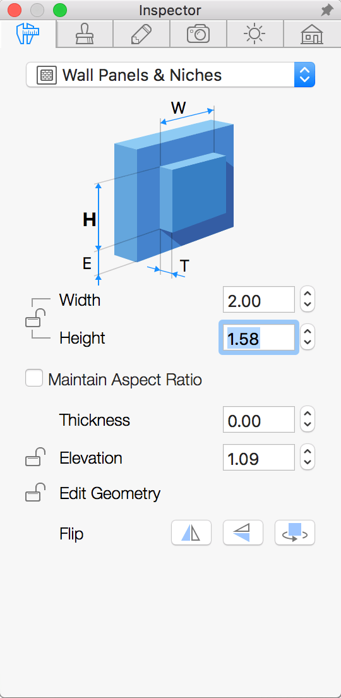This screenshot has height=698, width=341.
Task: Enable Maintain Aspect Ratio checkbox
Action: [34, 378]
